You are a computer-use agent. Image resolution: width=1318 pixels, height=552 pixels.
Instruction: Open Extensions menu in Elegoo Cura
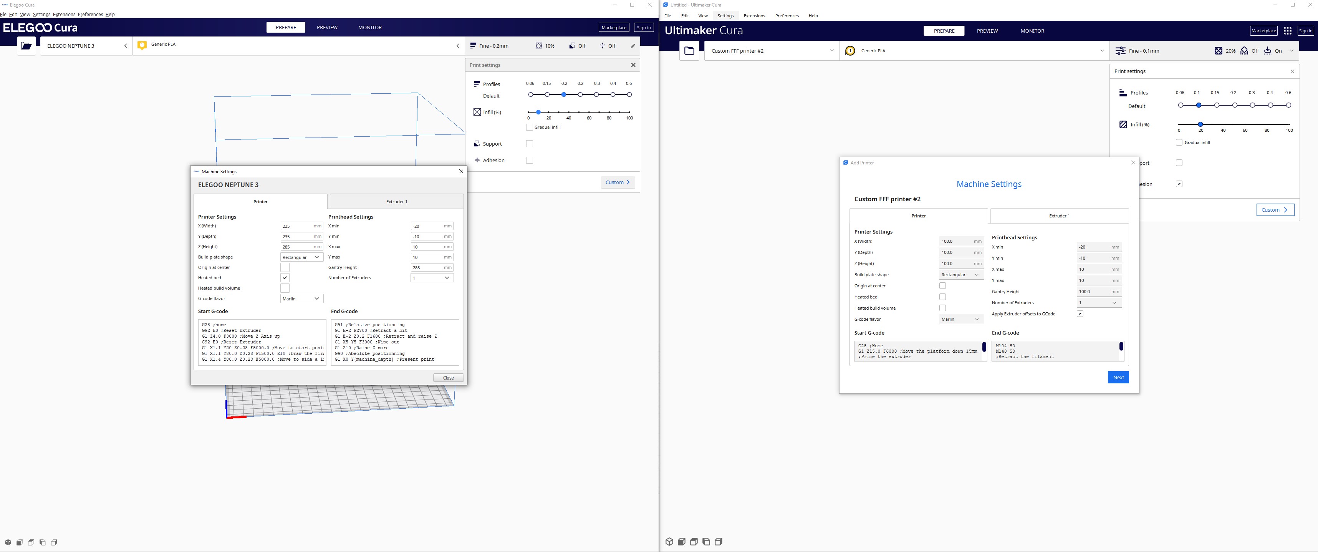(x=64, y=14)
